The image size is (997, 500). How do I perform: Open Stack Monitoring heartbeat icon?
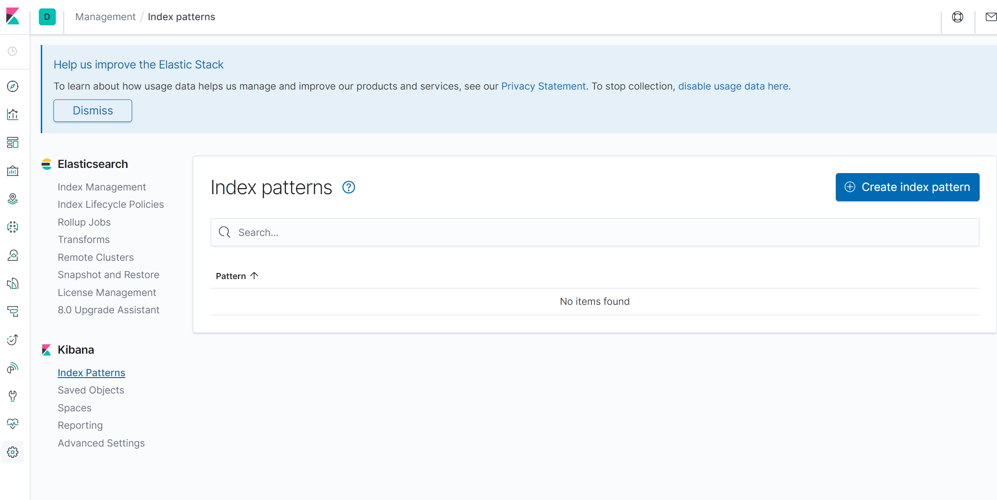click(x=13, y=424)
